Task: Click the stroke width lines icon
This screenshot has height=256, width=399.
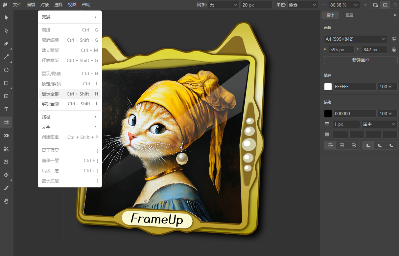Action: coord(327,124)
